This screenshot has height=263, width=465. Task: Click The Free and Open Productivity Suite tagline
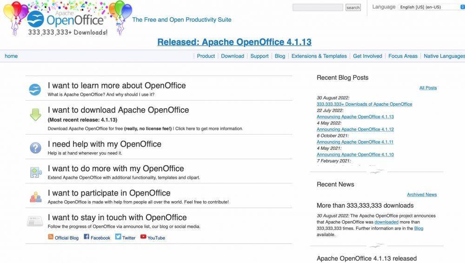coord(181,20)
